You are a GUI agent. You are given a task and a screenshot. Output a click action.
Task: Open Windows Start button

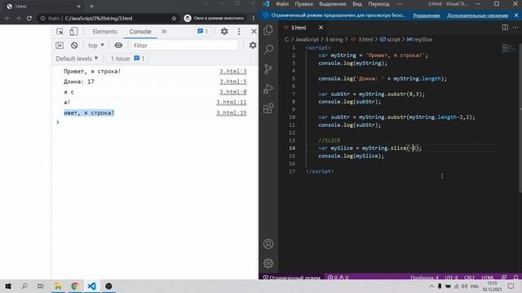8,286
